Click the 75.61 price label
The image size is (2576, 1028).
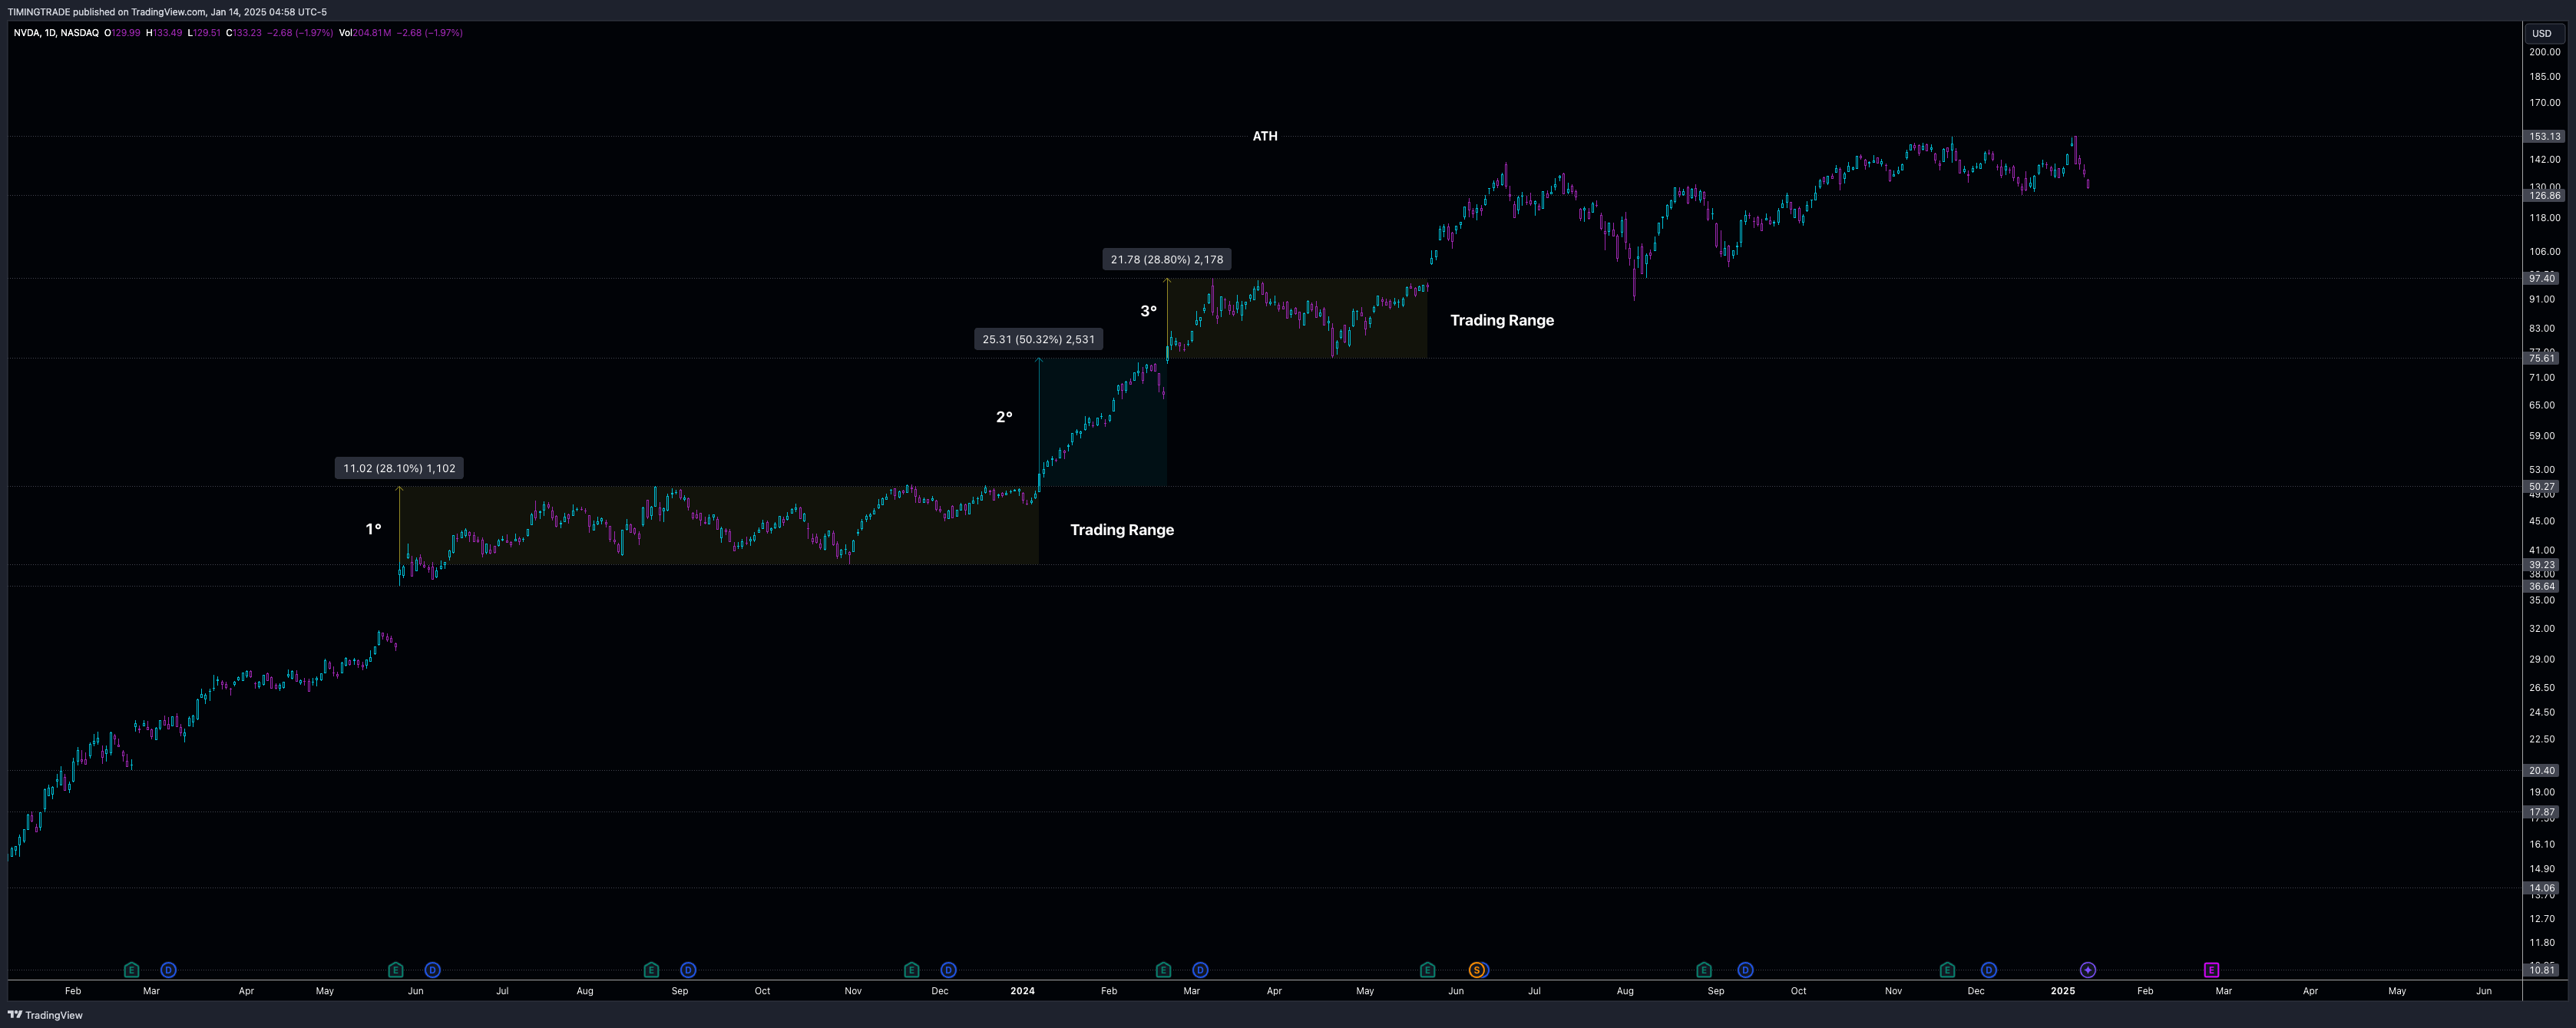point(2541,358)
